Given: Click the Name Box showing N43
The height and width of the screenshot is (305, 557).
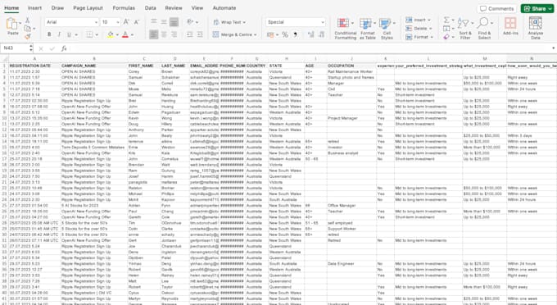Looking at the screenshot, I should point(16,48).
